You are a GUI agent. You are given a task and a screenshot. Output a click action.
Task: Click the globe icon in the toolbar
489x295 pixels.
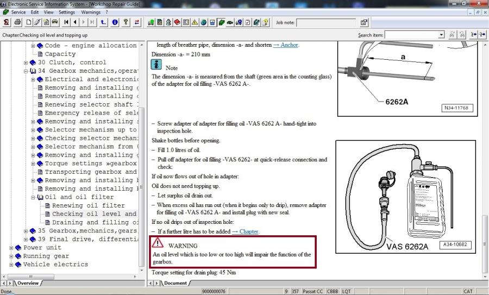coord(204,22)
